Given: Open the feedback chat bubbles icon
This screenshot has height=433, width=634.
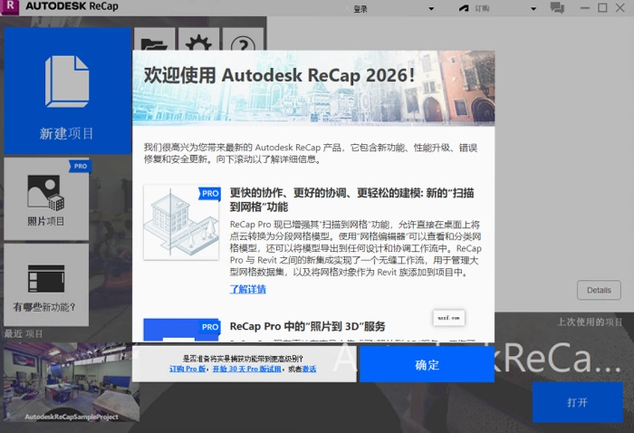Looking at the screenshot, I should click(557, 7).
